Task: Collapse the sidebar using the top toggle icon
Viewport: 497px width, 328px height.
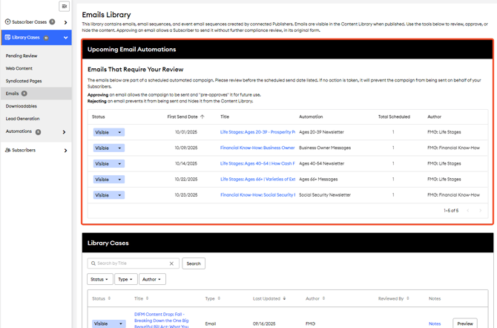Action: click(65, 7)
